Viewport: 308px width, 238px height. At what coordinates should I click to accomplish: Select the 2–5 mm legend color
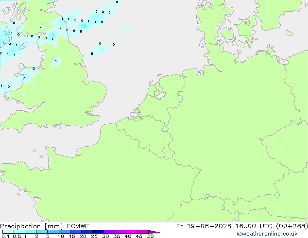click(x=42, y=232)
